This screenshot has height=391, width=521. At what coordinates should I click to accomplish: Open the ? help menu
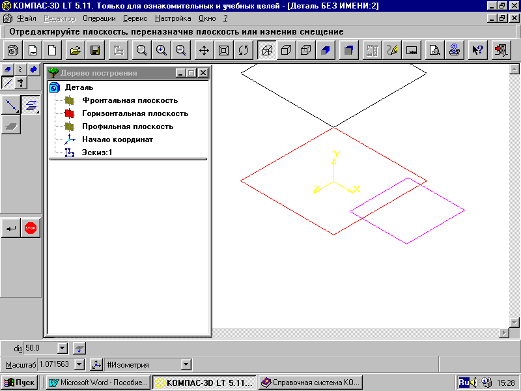pos(225,19)
